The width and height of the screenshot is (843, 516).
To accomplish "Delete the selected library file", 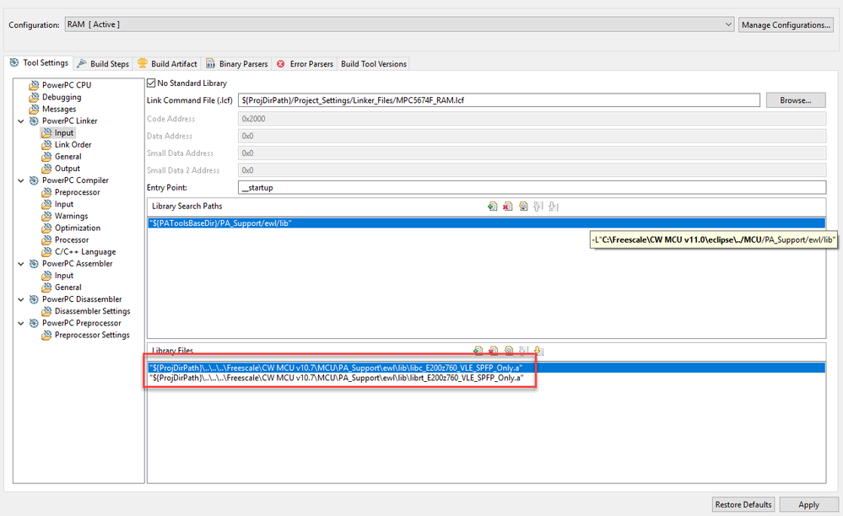I will [494, 351].
